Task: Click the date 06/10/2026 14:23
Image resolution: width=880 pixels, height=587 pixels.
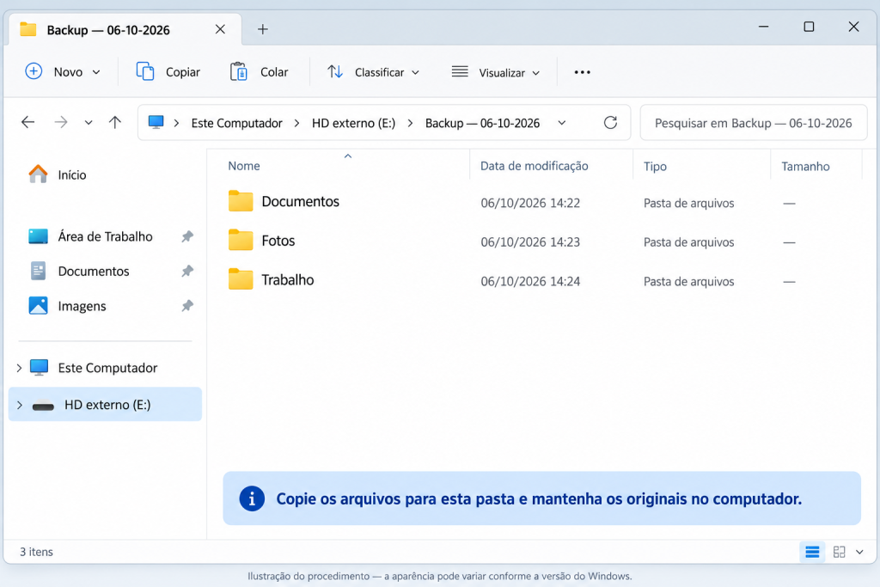Action: coord(530,242)
